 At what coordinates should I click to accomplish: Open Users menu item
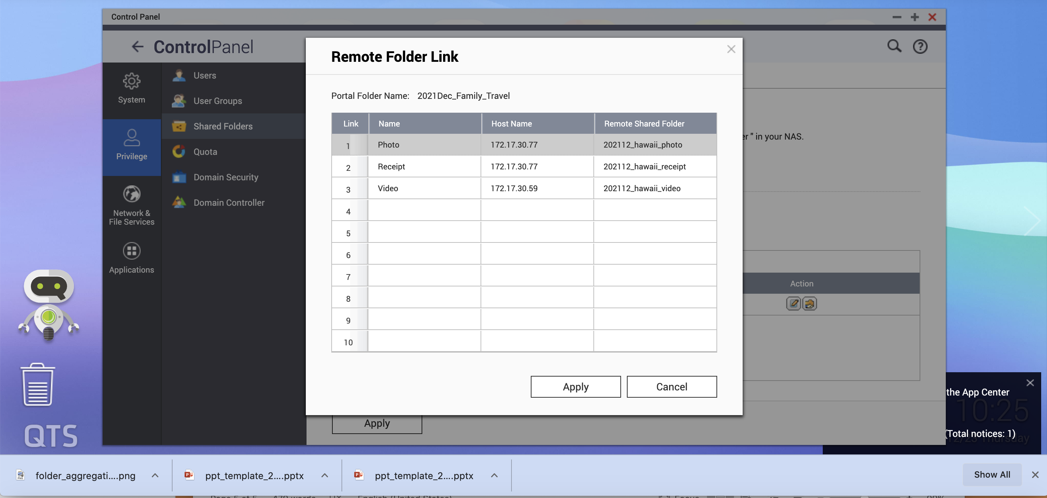(234, 76)
